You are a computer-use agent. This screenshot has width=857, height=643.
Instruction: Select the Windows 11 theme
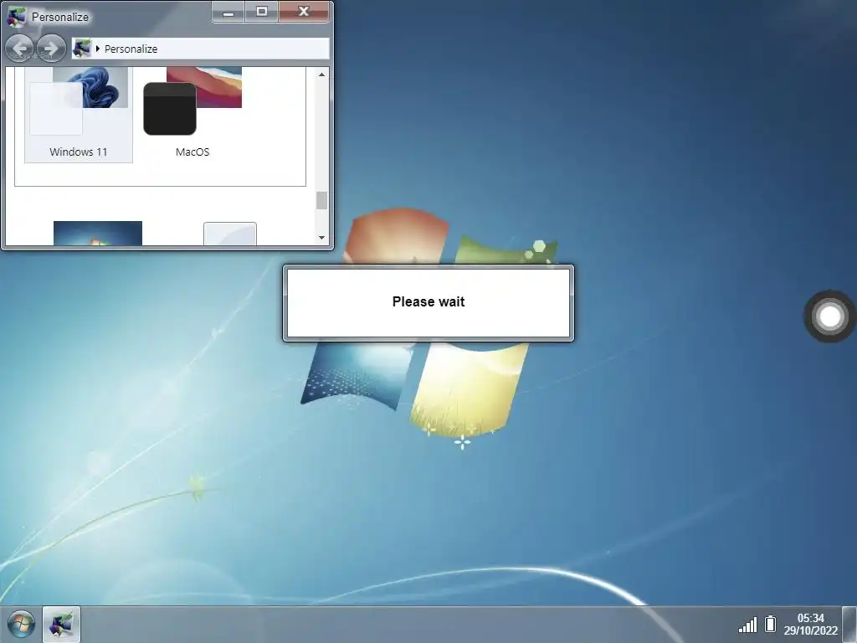pyautogui.click(x=79, y=114)
